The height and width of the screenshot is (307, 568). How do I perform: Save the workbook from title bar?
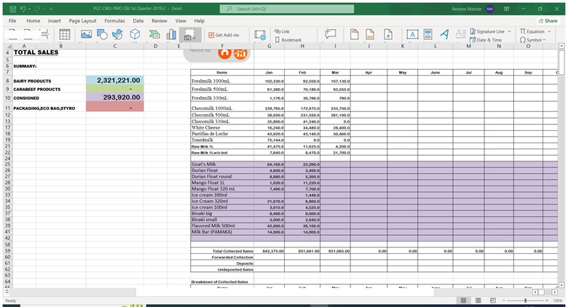click(x=12, y=9)
